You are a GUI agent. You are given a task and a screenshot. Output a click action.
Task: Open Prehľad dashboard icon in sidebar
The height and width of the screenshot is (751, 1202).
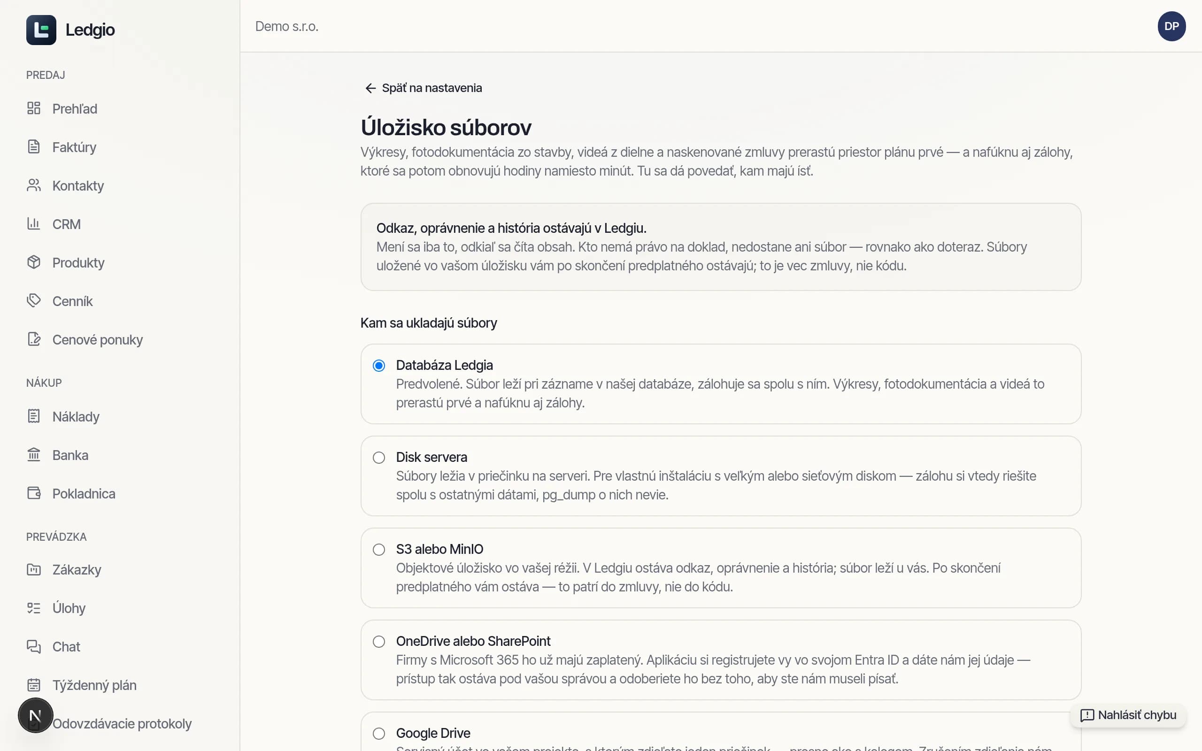tap(34, 108)
